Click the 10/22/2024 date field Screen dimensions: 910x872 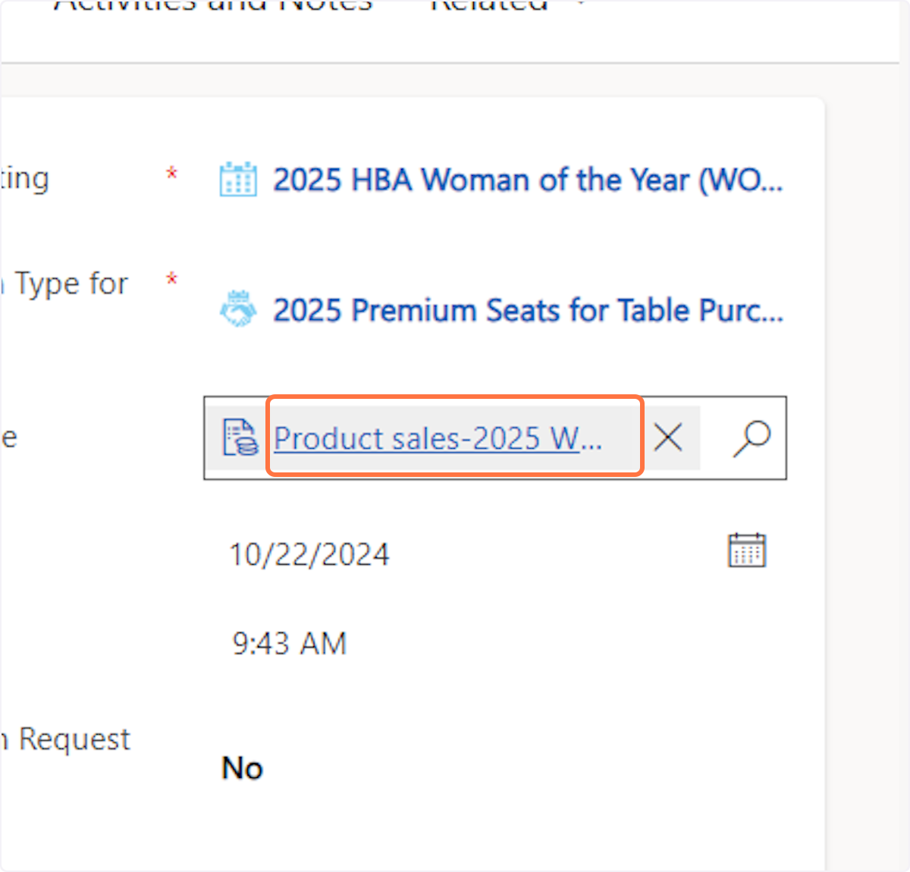(x=309, y=554)
